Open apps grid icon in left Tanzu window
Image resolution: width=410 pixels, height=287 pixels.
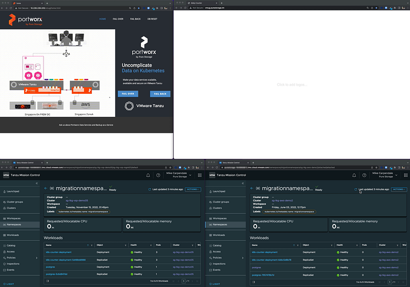200,175
